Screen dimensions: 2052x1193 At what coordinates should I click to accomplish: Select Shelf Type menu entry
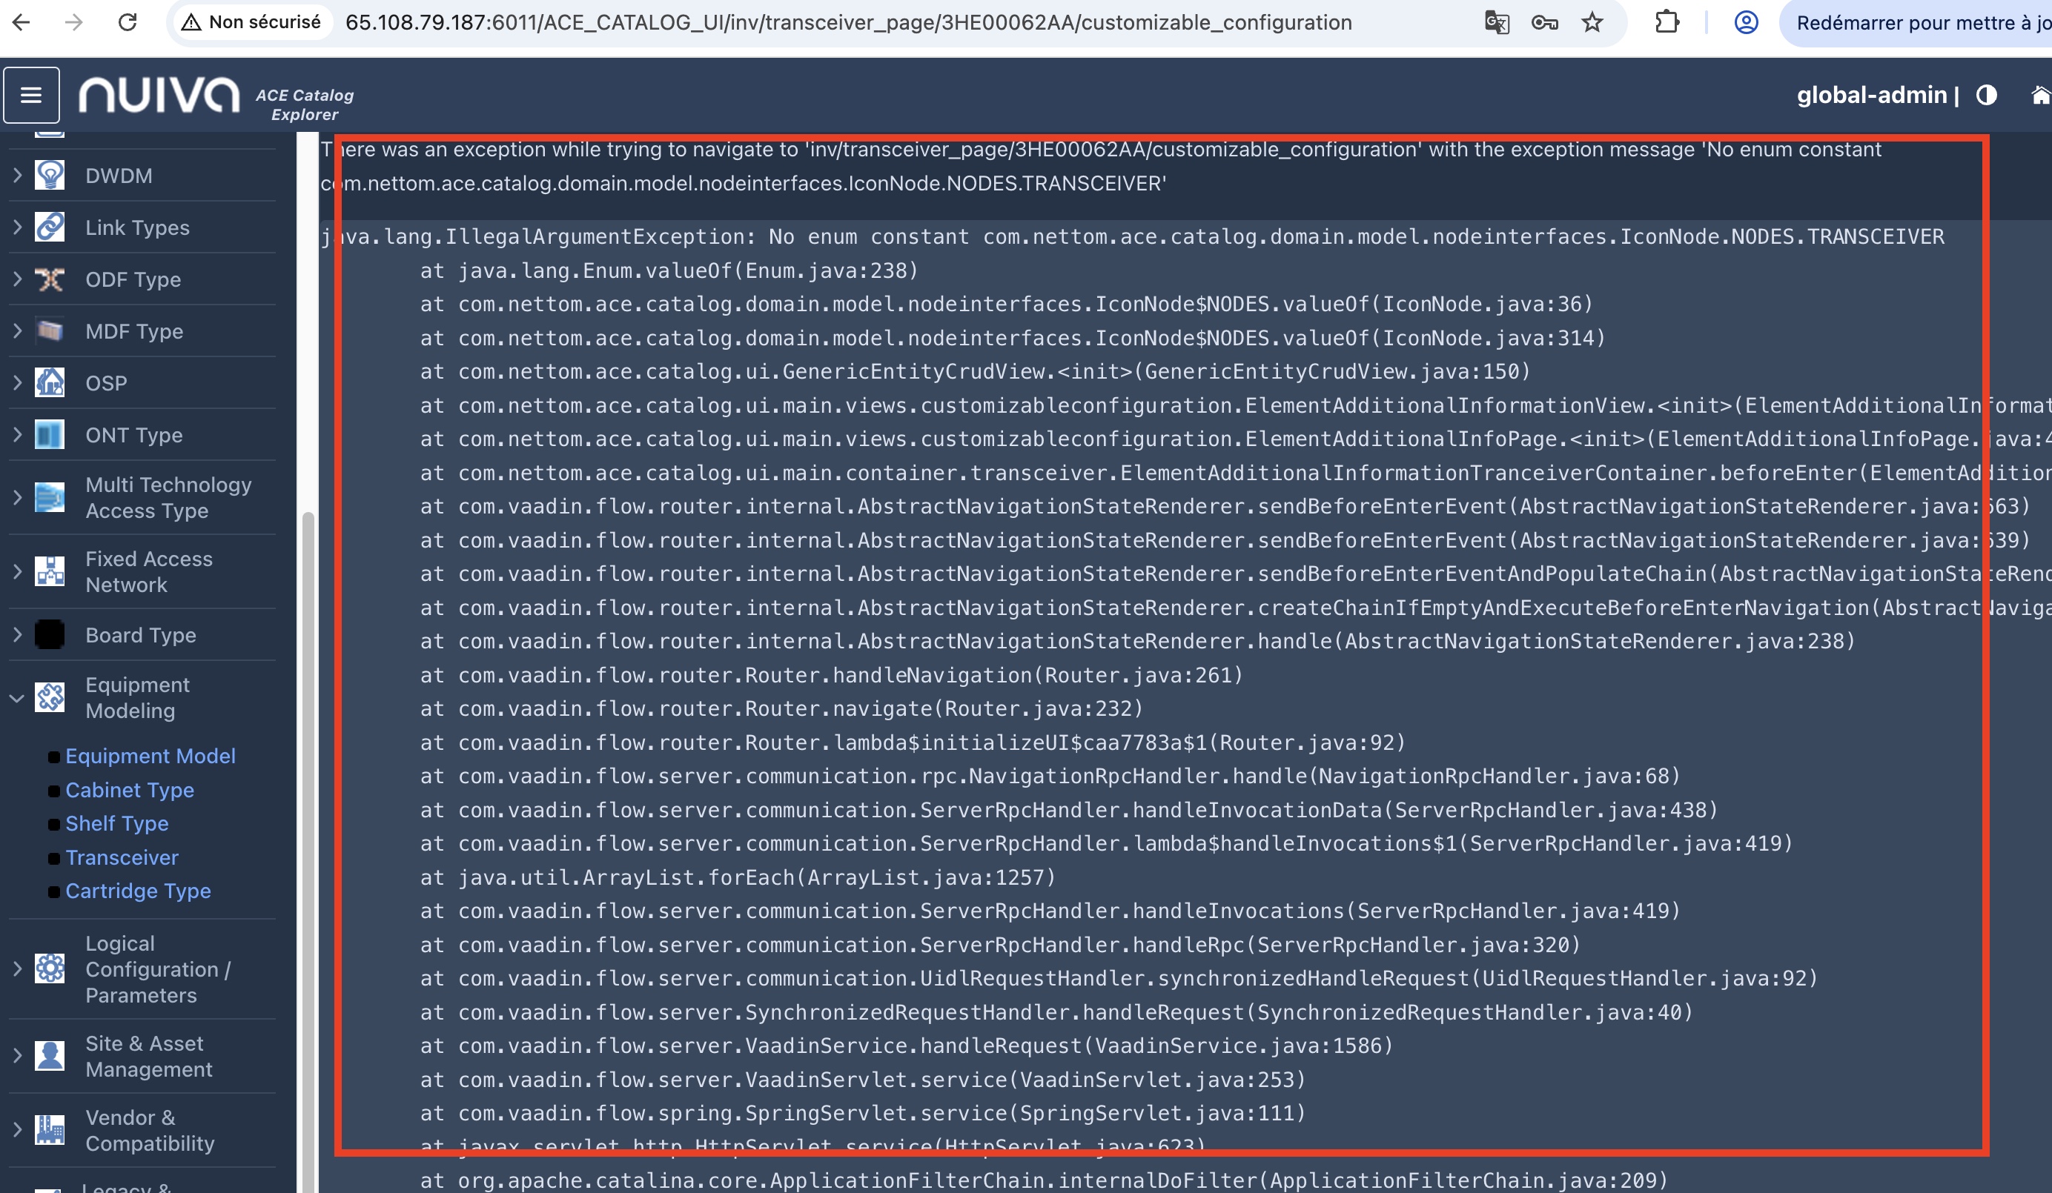(x=116, y=823)
